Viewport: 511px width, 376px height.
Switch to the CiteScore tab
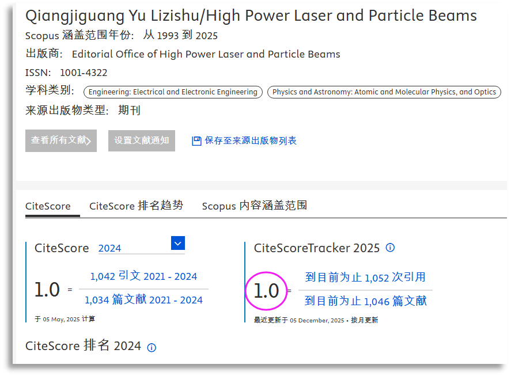(x=48, y=206)
